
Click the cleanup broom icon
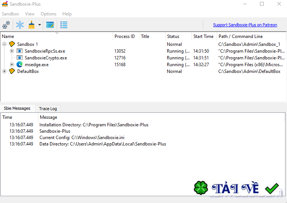point(32,25)
